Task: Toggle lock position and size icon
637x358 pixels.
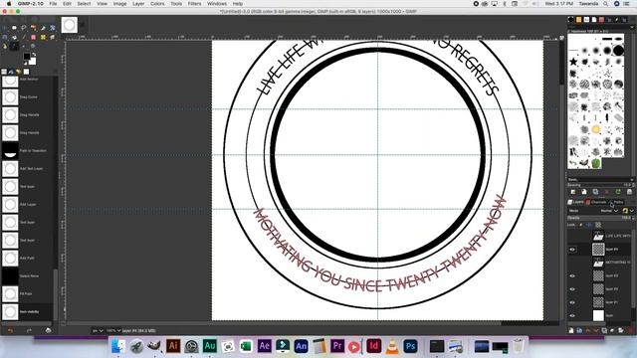Action: pos(589,225)
